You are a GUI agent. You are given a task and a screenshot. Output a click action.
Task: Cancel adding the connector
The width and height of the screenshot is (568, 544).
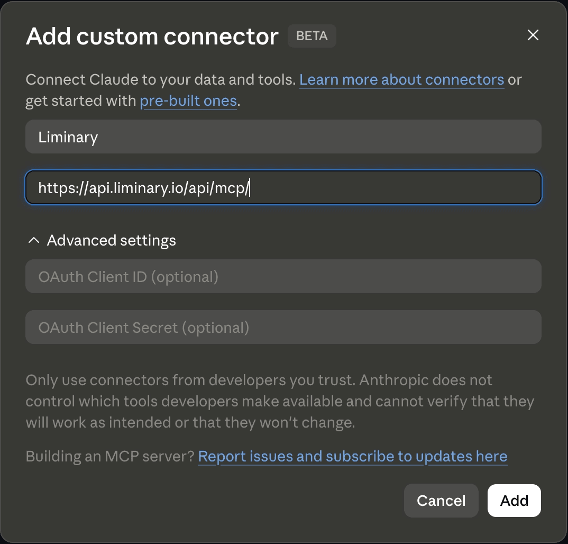click(441, 501)
